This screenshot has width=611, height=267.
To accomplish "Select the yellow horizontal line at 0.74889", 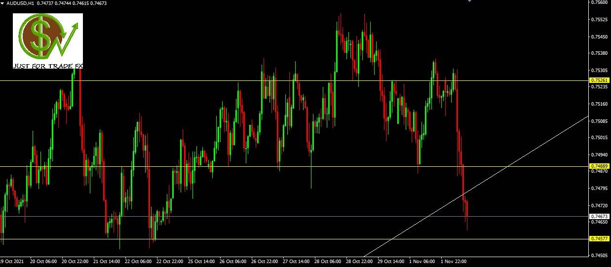I will [294, 166].
